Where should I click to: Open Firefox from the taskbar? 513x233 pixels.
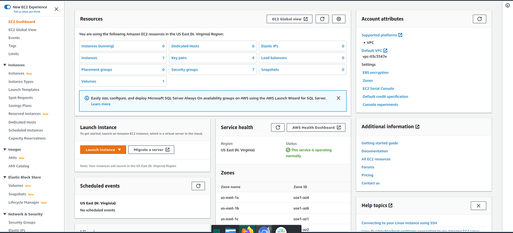tap(248, 229)
